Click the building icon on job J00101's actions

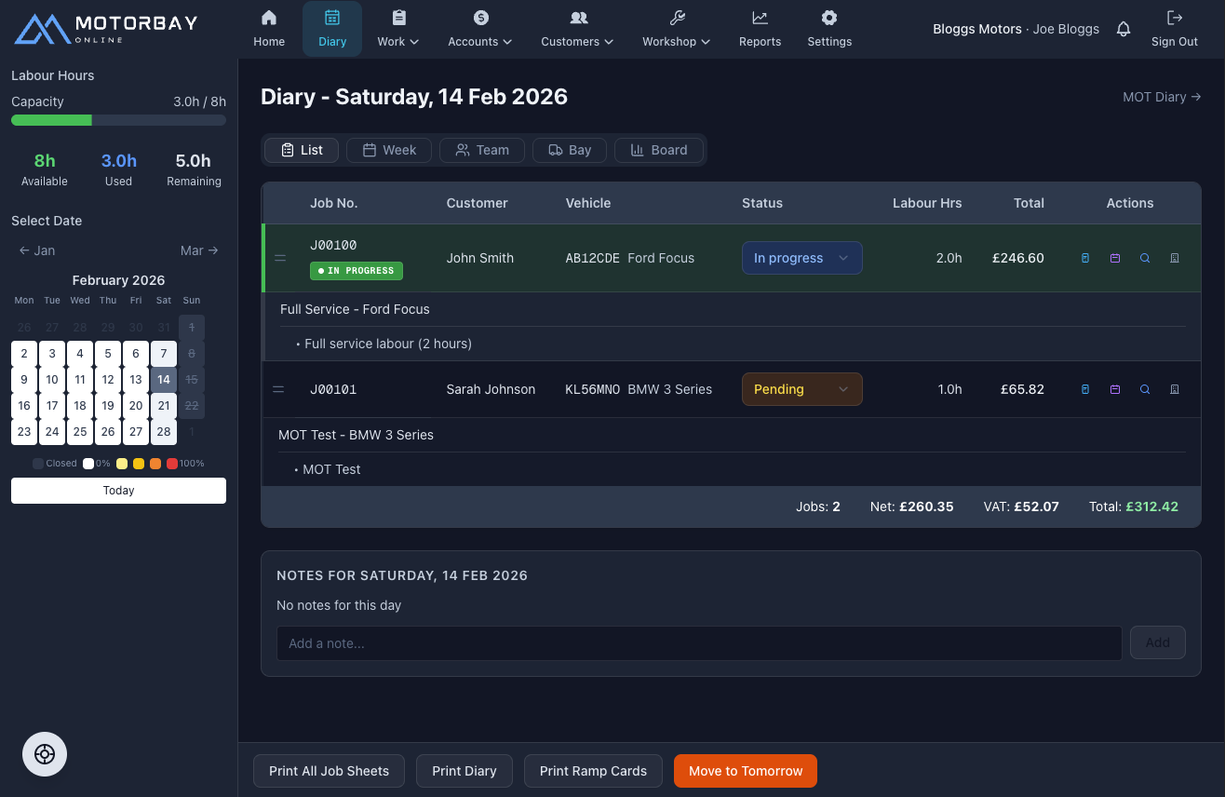coord(1175,389)
